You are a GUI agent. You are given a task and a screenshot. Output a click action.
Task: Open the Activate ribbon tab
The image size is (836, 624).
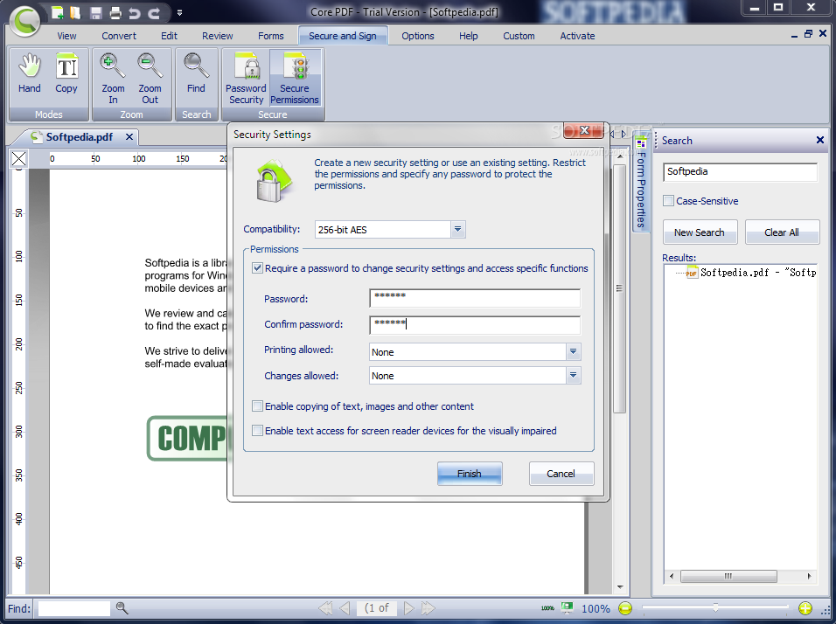click(577, 36)
